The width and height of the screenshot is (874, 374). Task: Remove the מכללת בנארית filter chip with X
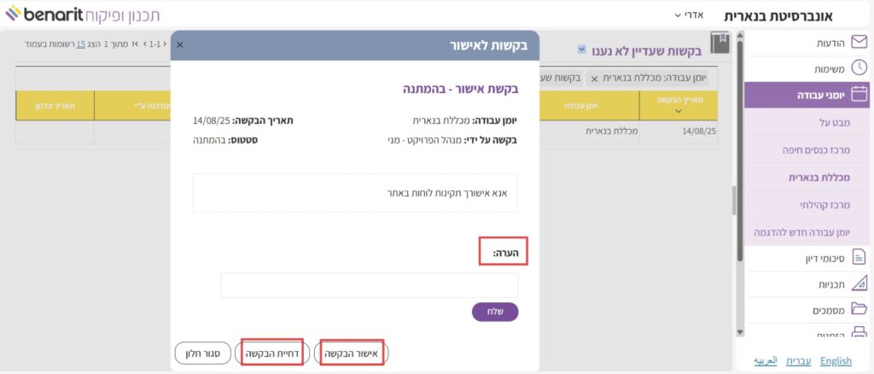tap(594, 78)
